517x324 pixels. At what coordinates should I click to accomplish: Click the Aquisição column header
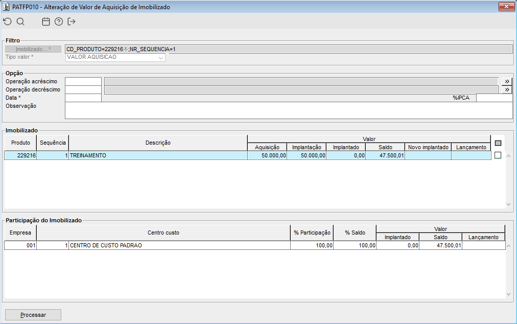click(267, 147)
